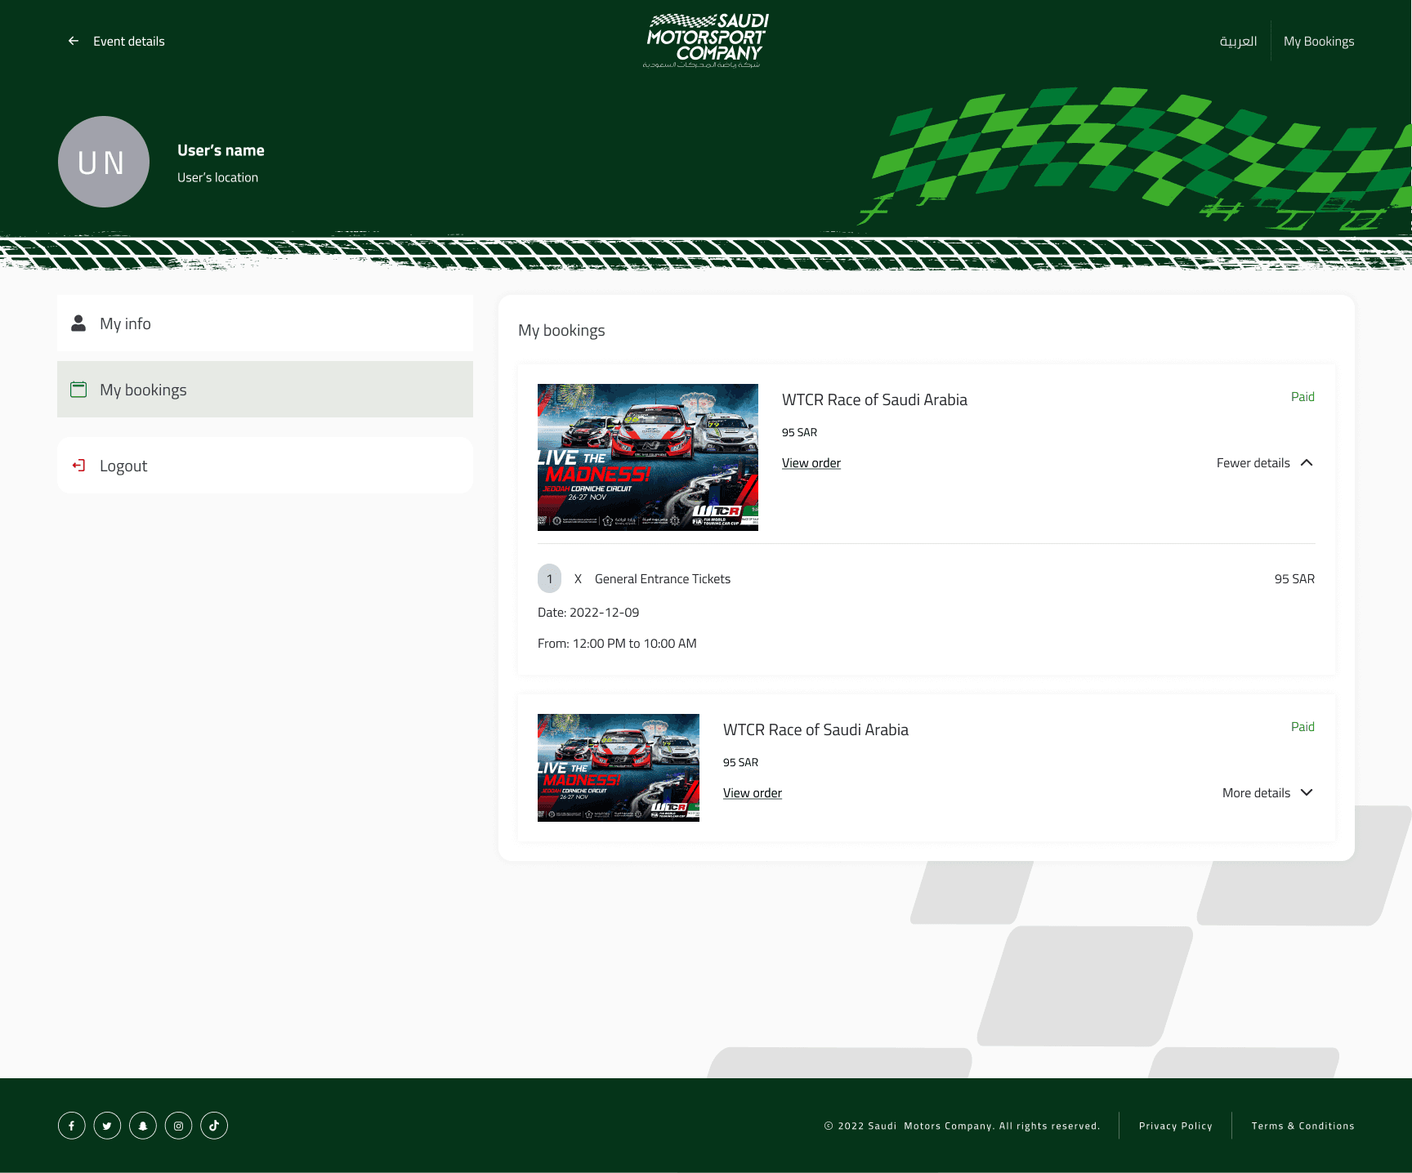1412x1173 pixels.
Task: Open the Privacy Policy footer link
Action: [1176, 1126]
